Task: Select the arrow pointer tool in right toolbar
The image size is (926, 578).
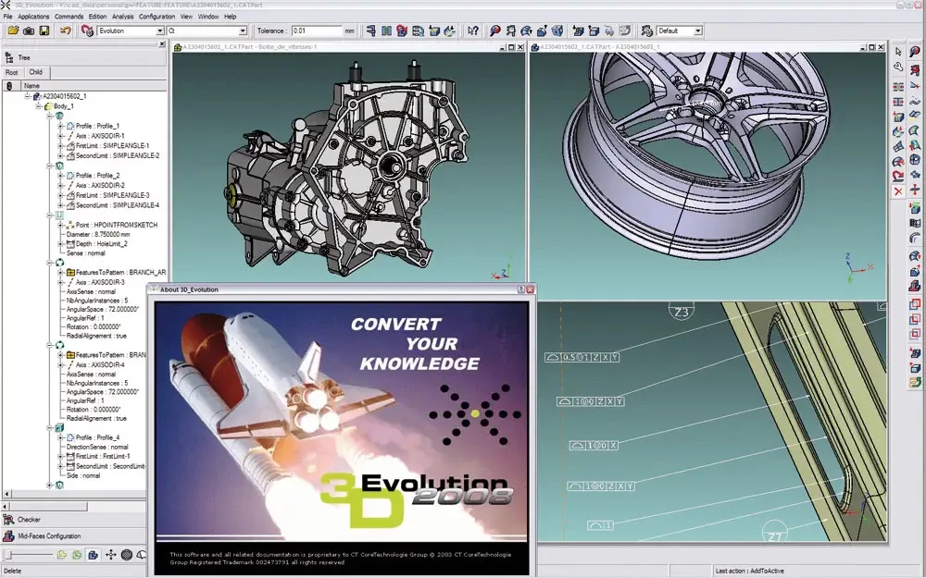Action: click(898, 52)
